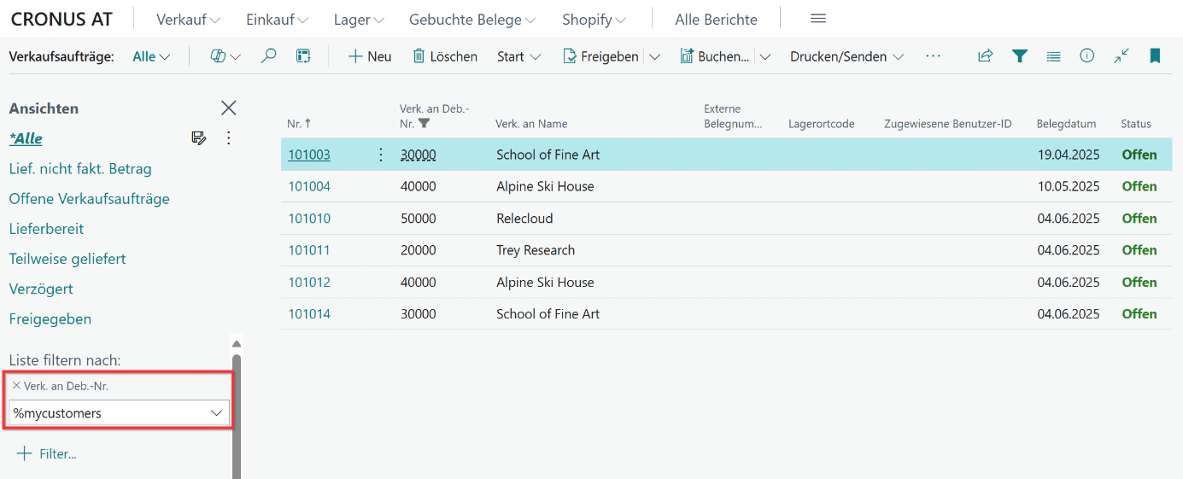Toggle the filter pane funnel icon
Screen dimensions: 1183x479
pyautogui.click(x=1019, y=56)
